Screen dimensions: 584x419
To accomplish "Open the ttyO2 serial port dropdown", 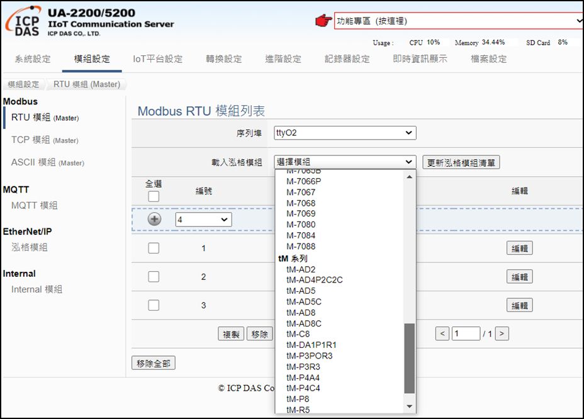I will [x=345, y=133].
